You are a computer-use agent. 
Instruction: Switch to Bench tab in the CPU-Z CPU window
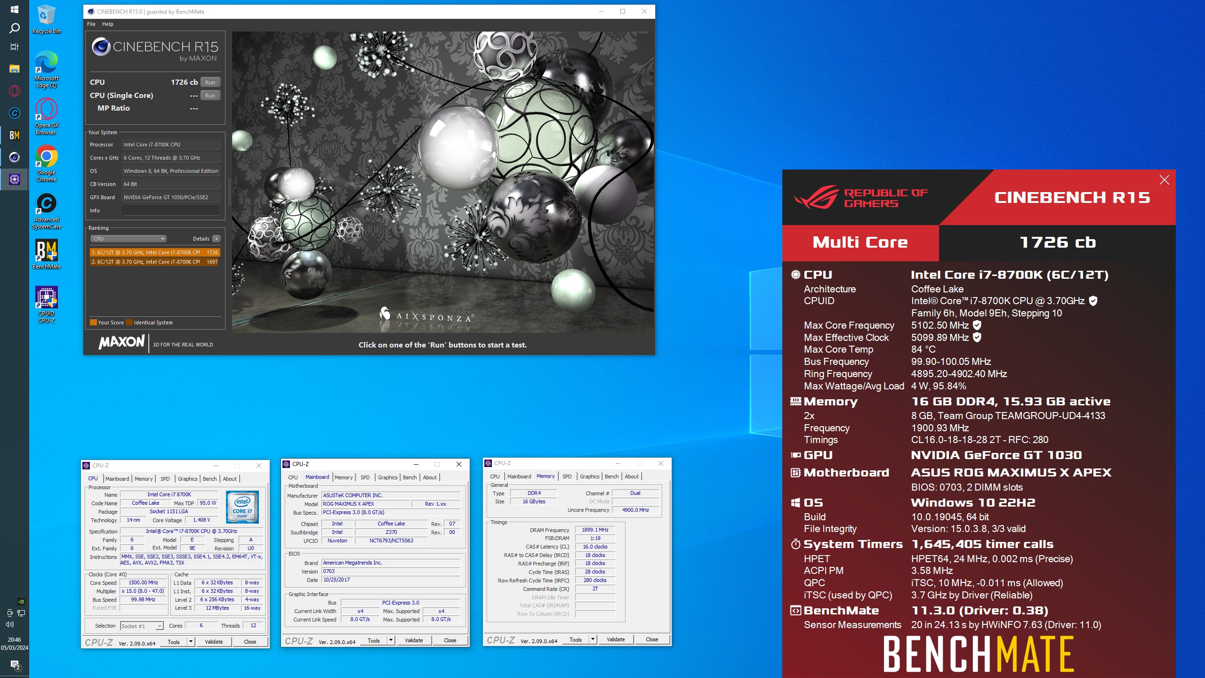coord(209,479)
